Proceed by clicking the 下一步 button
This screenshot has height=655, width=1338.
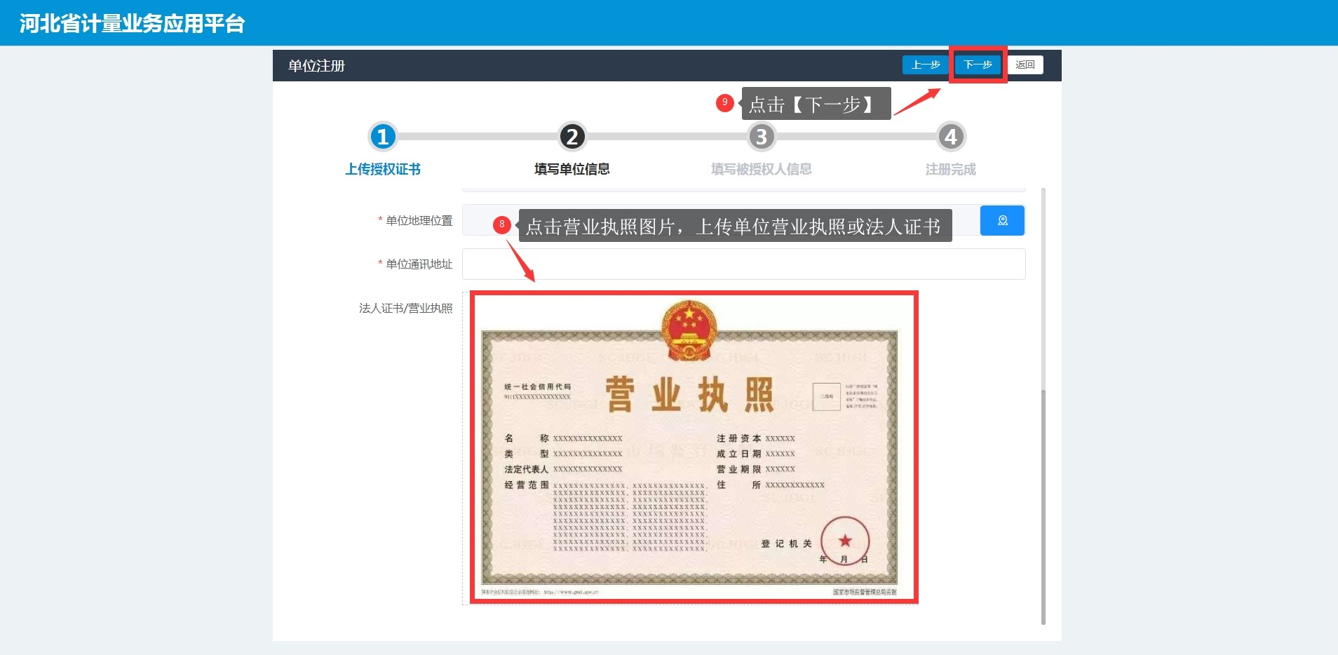tap(978, 65)
